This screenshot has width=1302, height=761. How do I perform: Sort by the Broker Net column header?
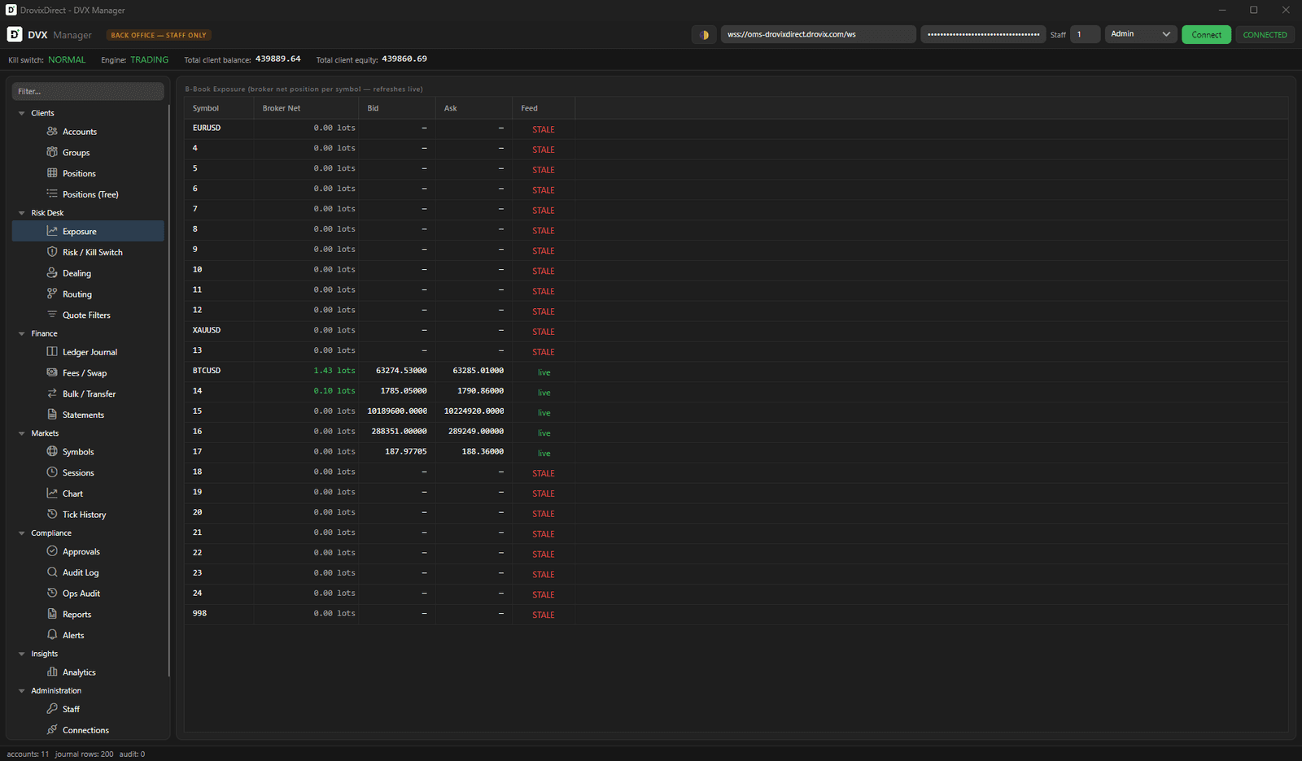click(x=306, y=108)
